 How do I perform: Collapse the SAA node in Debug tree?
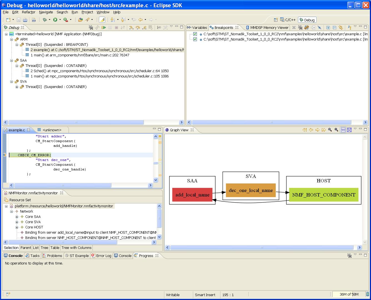pyautogui.click(x=12, y=60)
